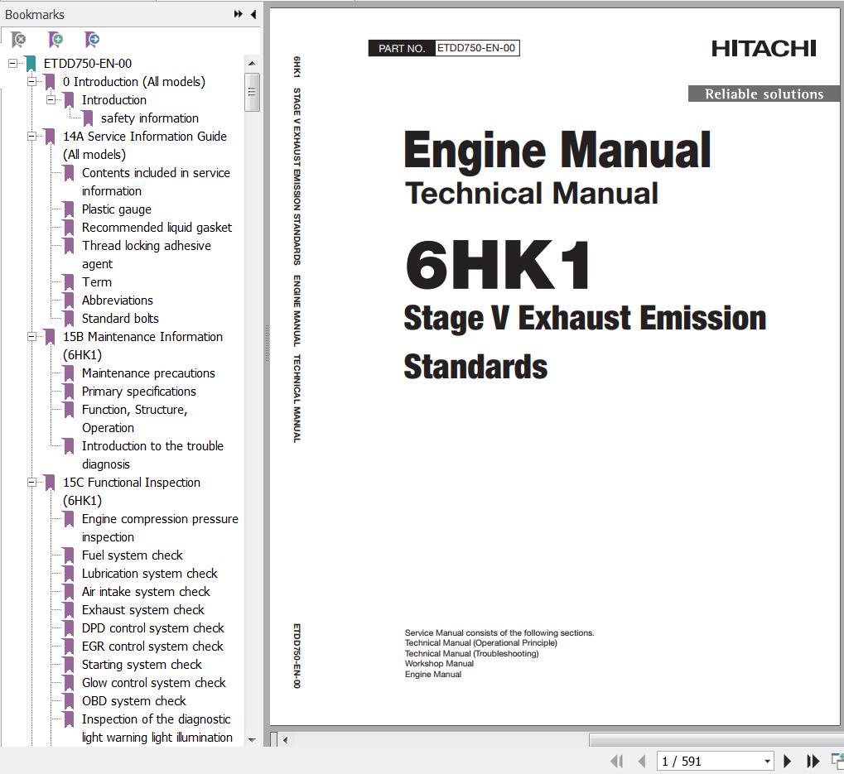
Task: Select Air intake system check bookmark
Action: (146, 592)
